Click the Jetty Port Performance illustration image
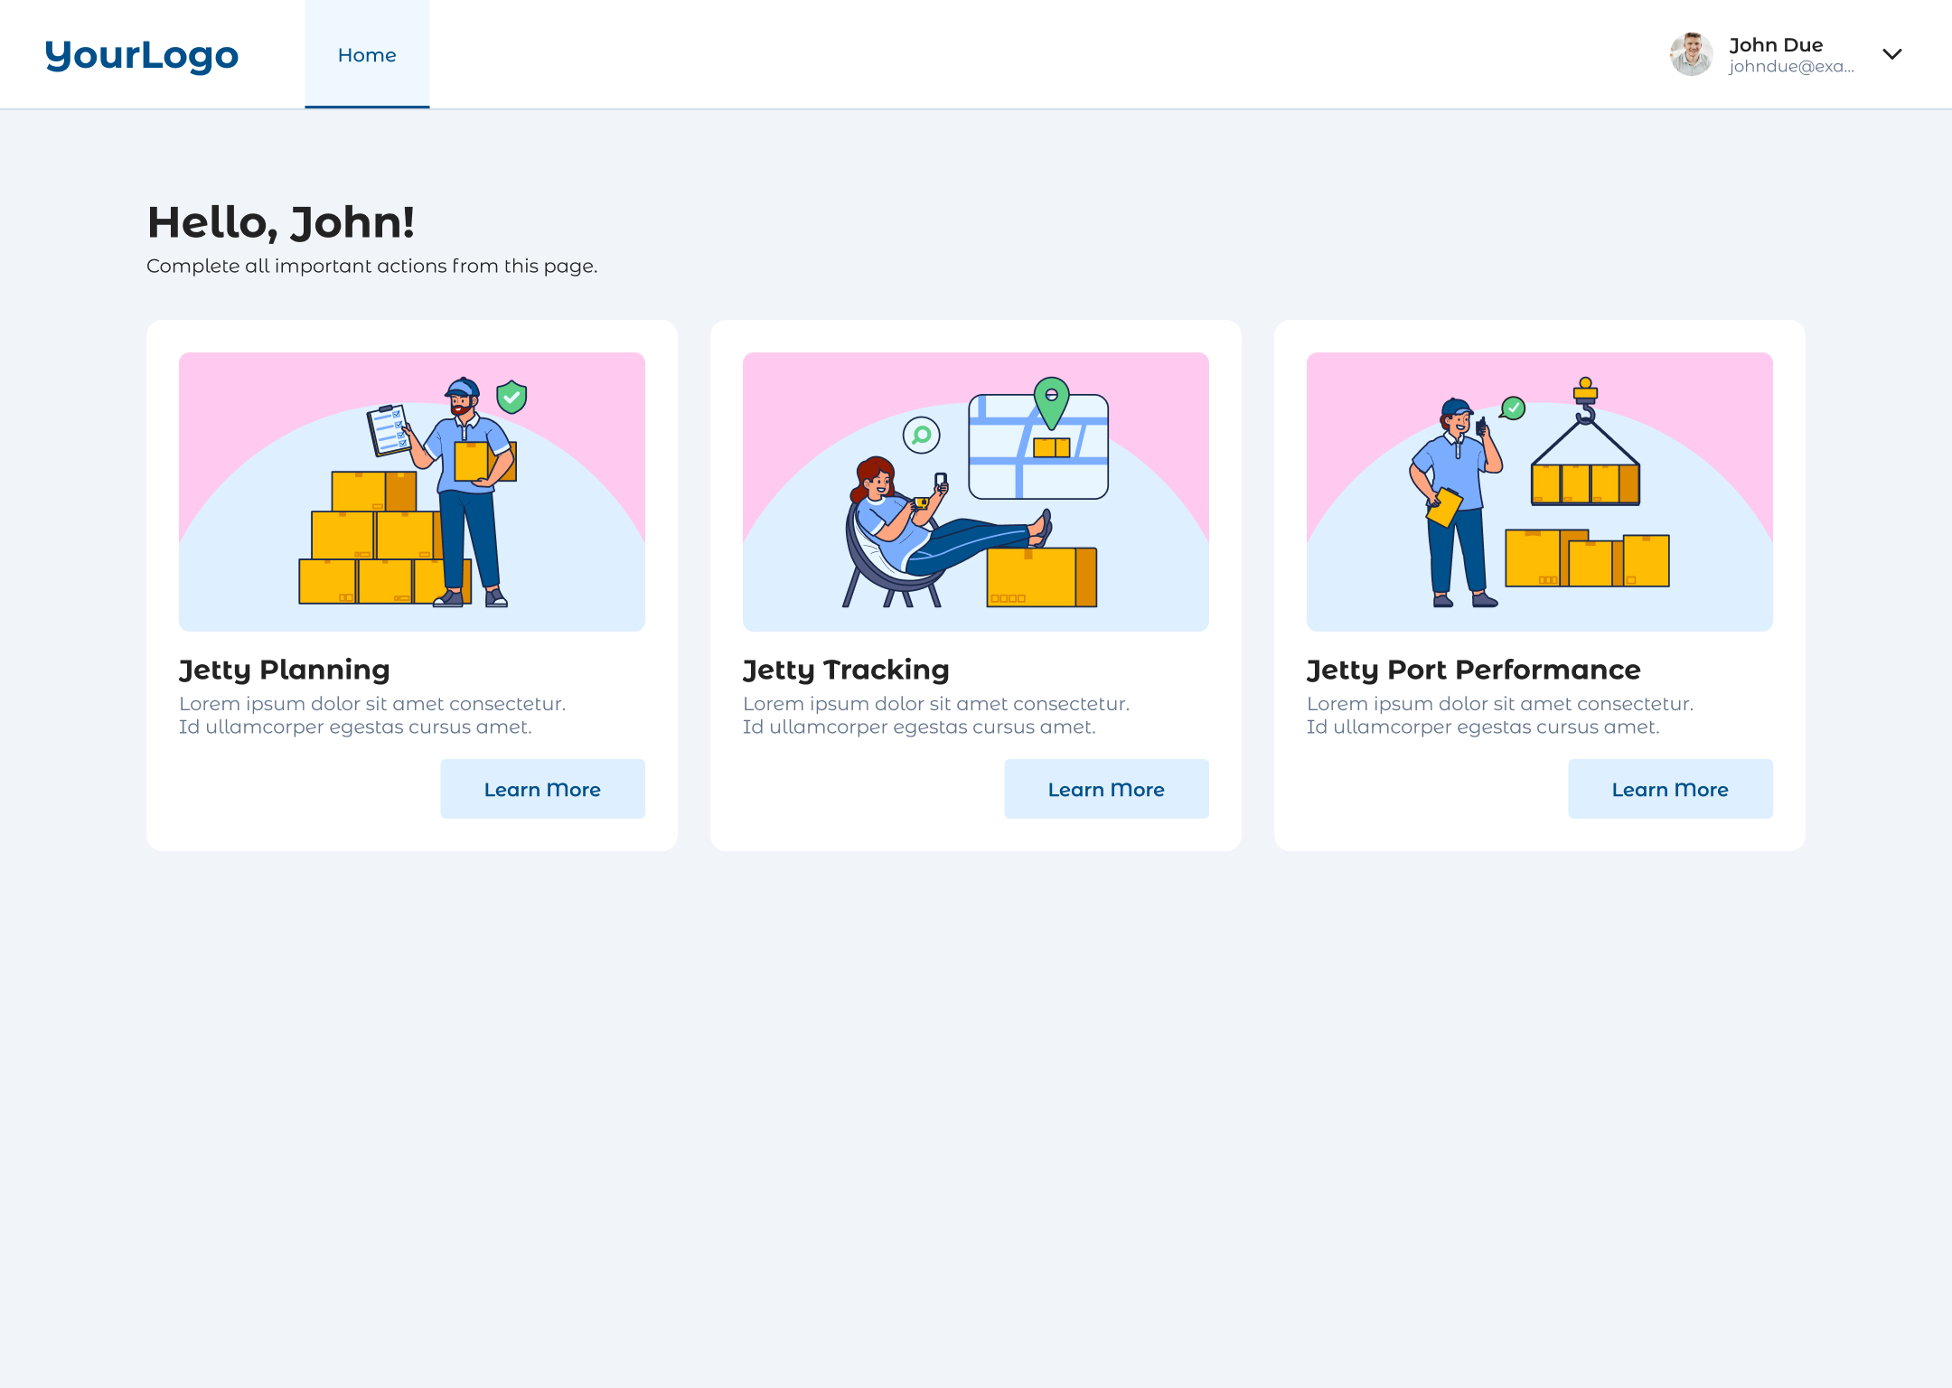Viewport: 1952px width, 1388px height. (x=1540, y=492)
